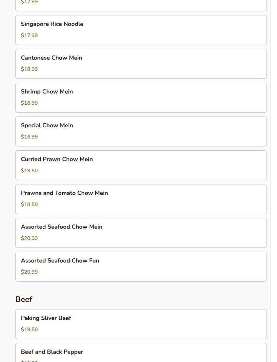
Task: Click the Special Chow Mein dish name
Action: [x=47, y=125]
